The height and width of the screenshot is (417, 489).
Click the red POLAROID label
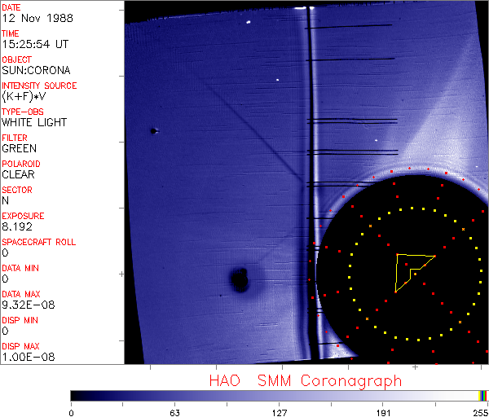click(x=21, y=164)
